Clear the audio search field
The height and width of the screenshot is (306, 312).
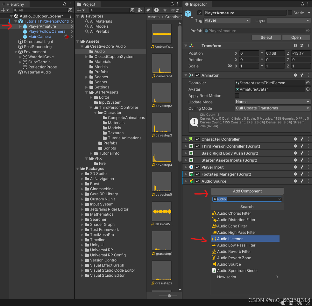(280, 199)
